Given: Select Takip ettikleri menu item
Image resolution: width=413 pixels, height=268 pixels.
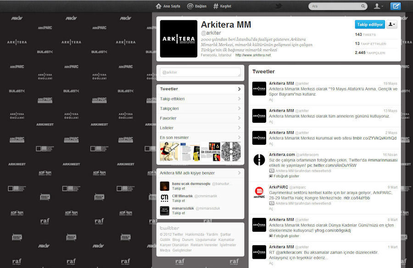Looking at the screenshot, I should [x=200, y=99].
